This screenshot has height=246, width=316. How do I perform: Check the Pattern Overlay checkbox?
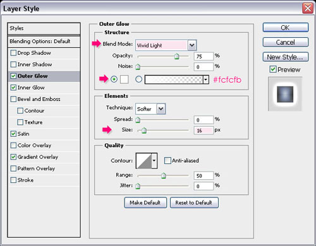point(13,168)
